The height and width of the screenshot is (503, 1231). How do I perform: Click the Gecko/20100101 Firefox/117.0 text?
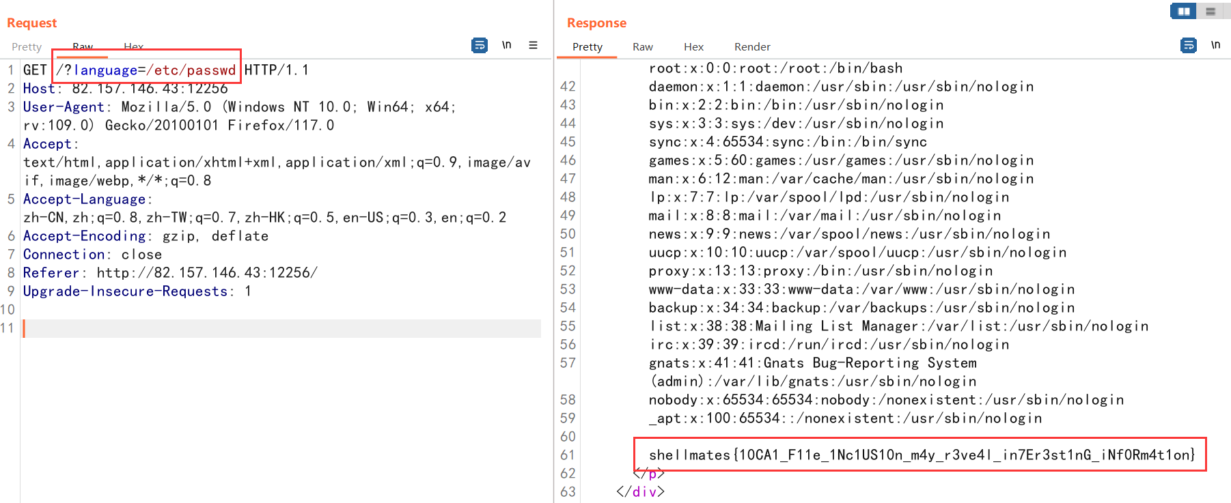click(220, 126)
